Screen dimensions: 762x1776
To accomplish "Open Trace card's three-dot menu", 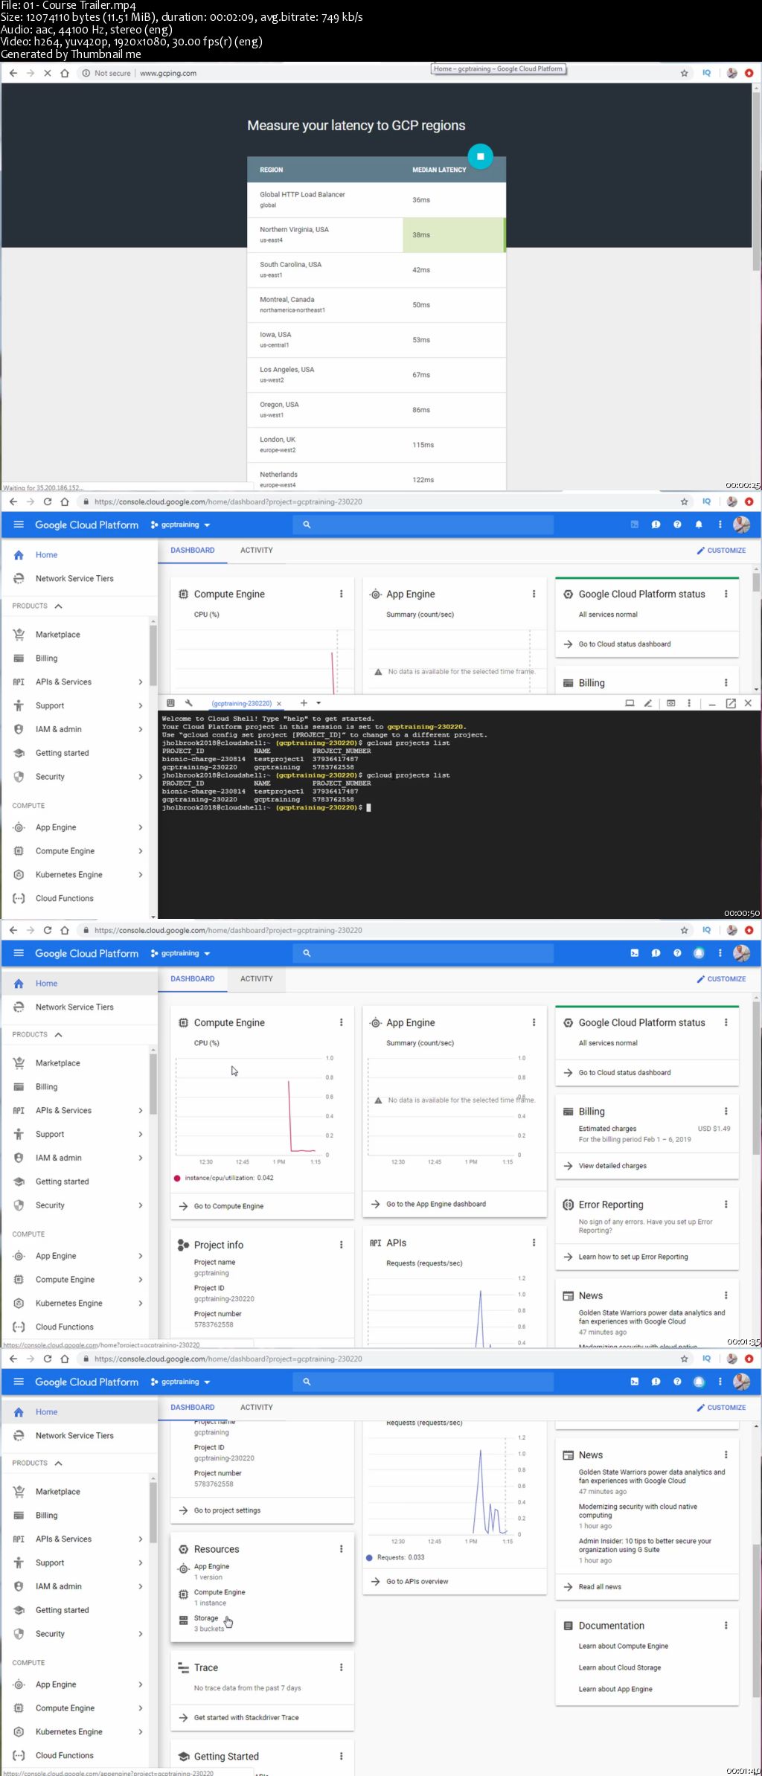I will [342, 1667].
